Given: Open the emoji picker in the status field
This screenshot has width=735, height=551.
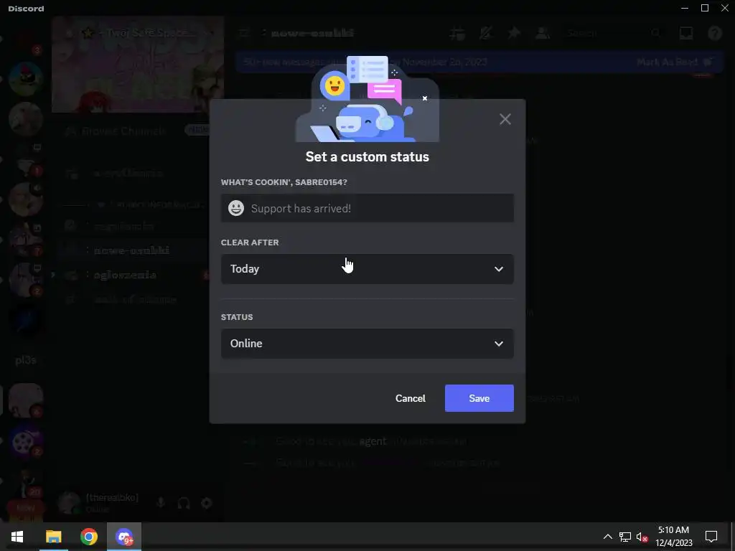Looking at the screenshot, I should [235, 208].
